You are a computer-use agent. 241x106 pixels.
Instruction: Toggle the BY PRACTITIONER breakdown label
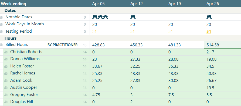(x=63, y=45)
